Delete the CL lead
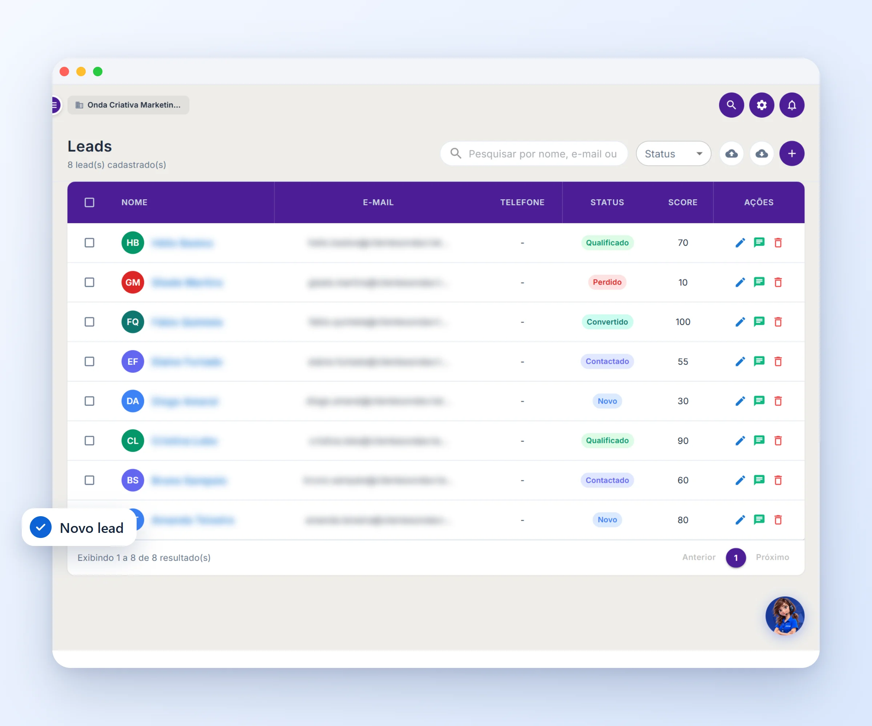The width and height of the screenshot is (872, 726). pyautogui.click(x=778, y=441)
